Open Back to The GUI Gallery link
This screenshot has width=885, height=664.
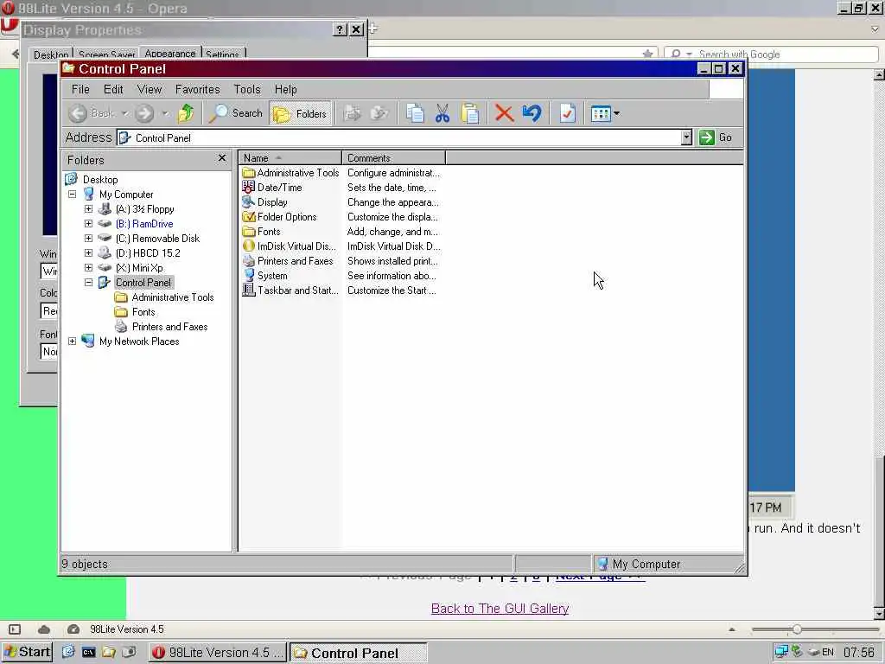tap(500, 609)
